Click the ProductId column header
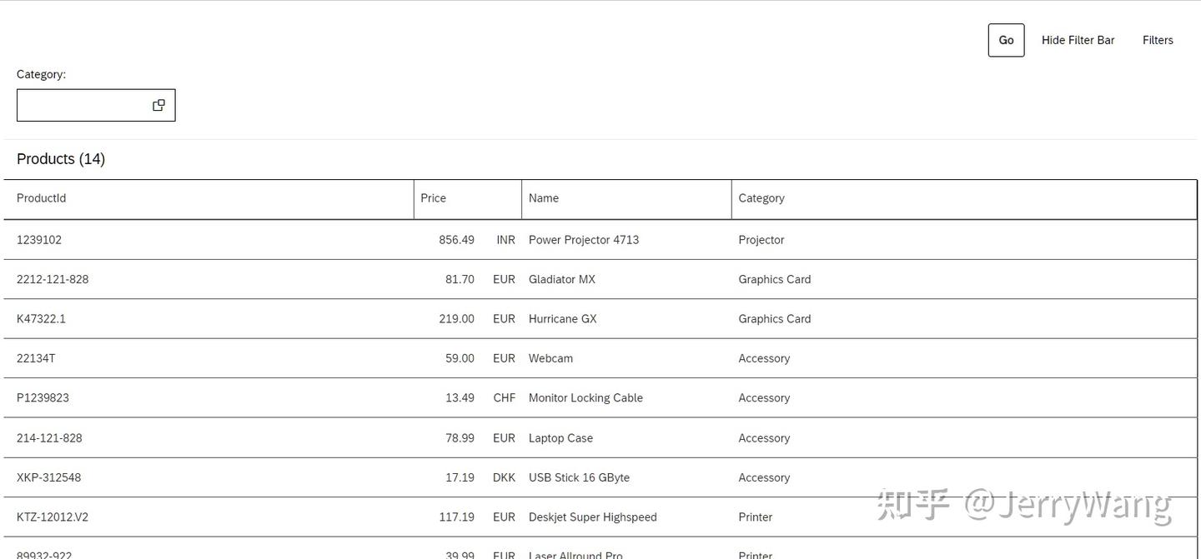Viewport: 1201px width, 559px height. point(209,198)
